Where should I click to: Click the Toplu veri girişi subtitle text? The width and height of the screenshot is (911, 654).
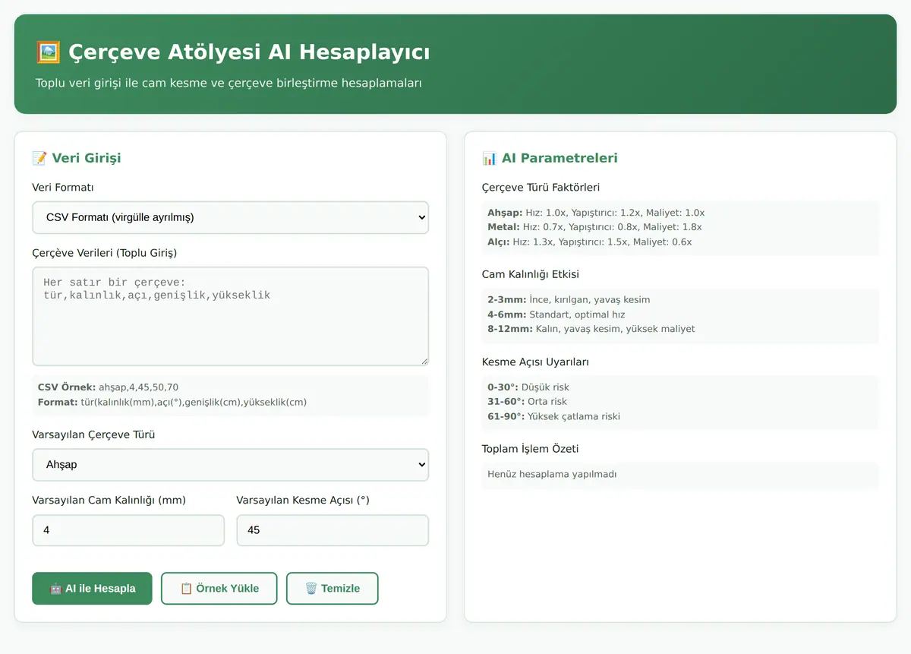(229, 83)
